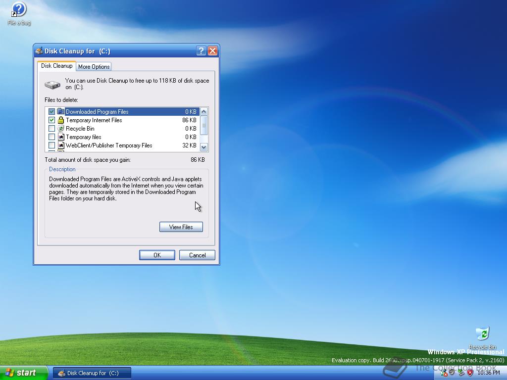Uncheck Downloaded Program Files
The image size is (507, 380).
pyautogui.click(x=51, y=111)
